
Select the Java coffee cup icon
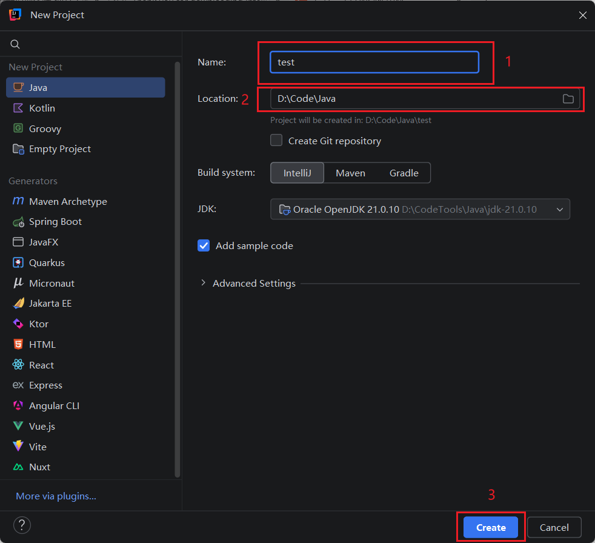(x=18, y=88)
